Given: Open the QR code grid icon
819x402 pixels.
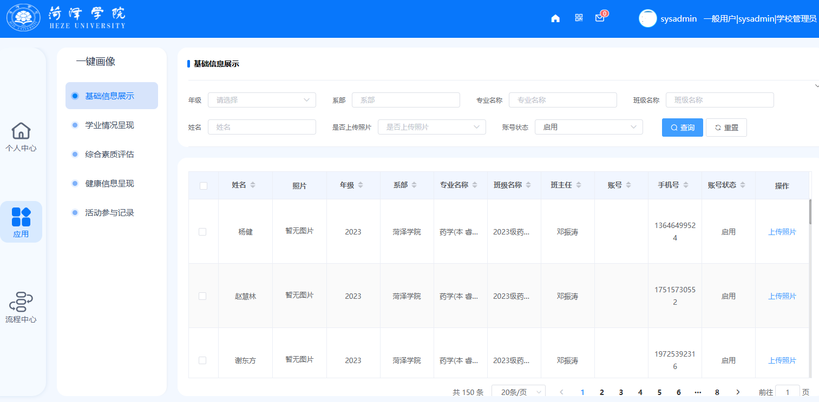Looking at the screenshot, I should pos(579,18).
